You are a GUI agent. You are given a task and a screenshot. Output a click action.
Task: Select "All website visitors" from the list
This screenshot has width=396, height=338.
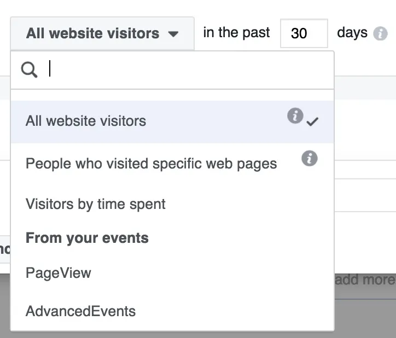click(86, 121)
